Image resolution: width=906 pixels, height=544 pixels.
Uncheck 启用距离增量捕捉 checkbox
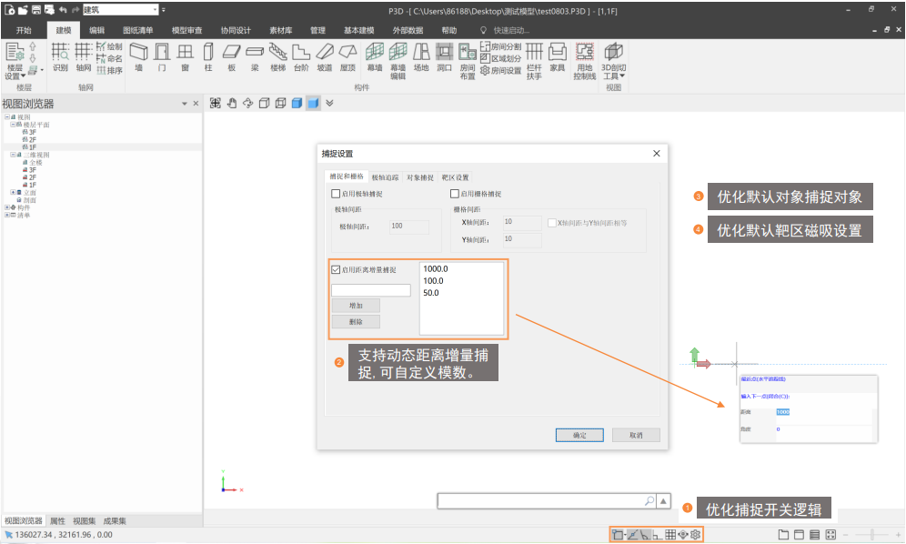click(336, 269)
